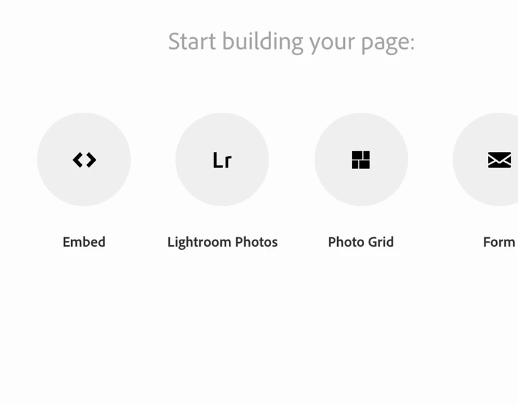Add a contact form via the mail glyph
The image size is (518, 405).
click(499, 160)
